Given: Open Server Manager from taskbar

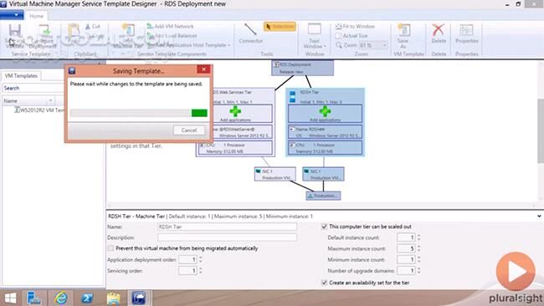Looking at the screenshot, I should [34, 298].
